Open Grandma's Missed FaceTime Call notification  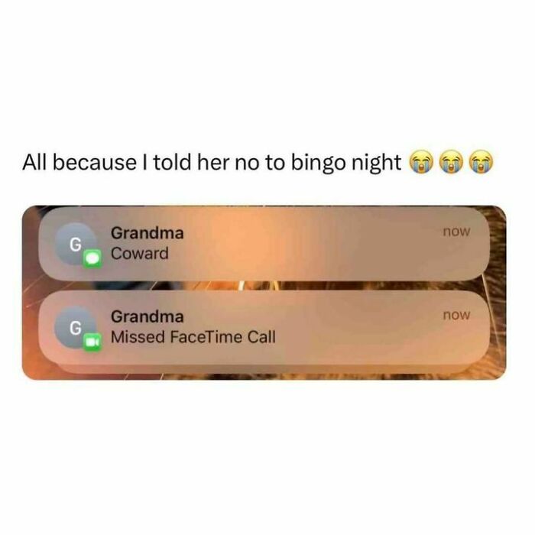[264, 328]
